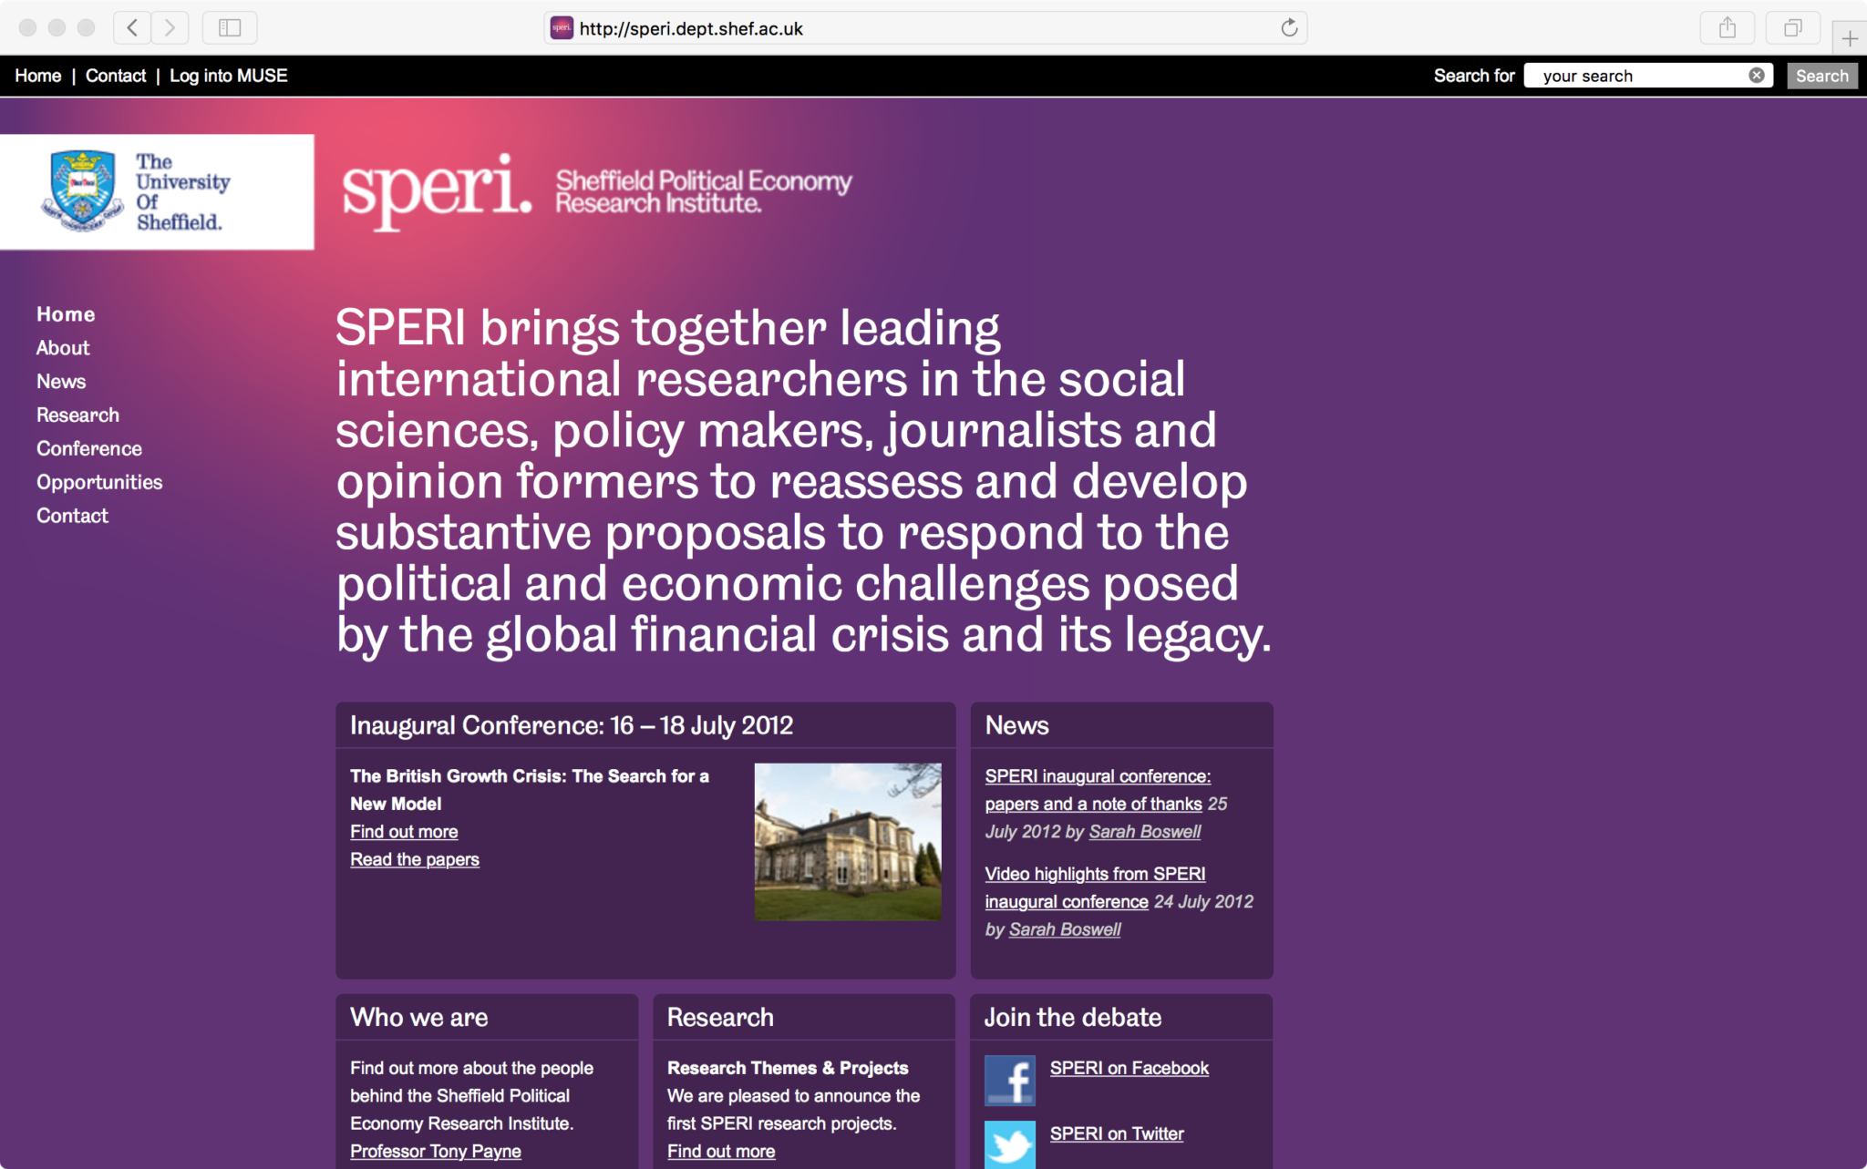The width and height of the screenshot is (1867, 1169).
Task: Clear the search field with the x icon
Action: point(1757,76)
